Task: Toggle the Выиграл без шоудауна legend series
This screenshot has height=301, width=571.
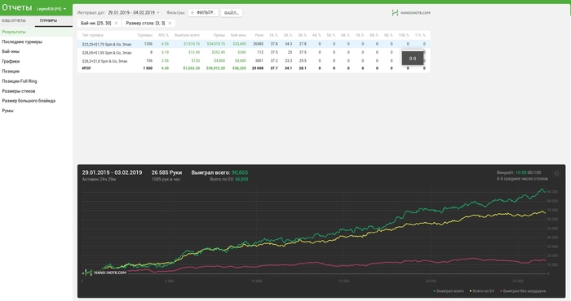Action: coord(523,291)
